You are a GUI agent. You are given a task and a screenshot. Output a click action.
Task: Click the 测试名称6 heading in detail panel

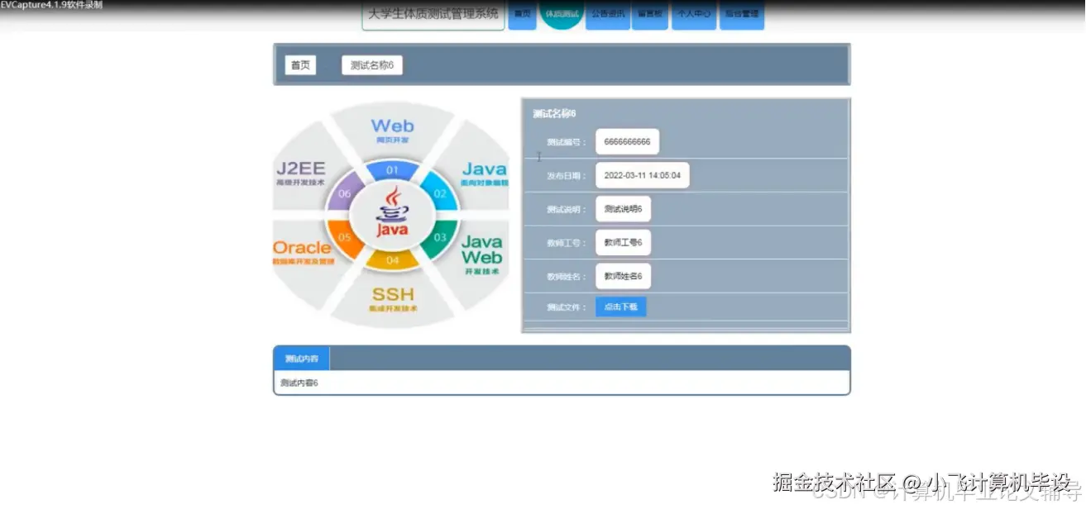tap(554, 114)
